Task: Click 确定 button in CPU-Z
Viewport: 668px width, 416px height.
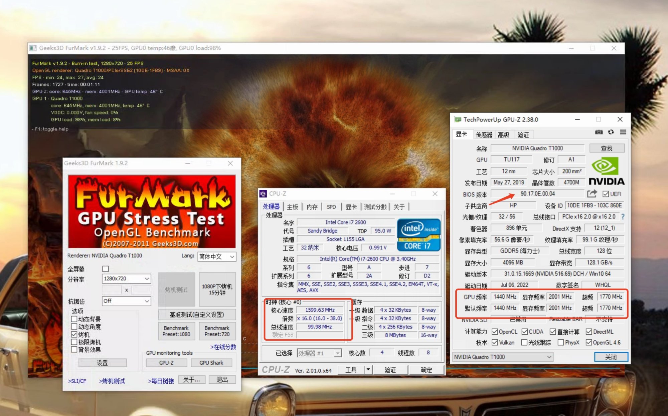Action: [427, 370]
